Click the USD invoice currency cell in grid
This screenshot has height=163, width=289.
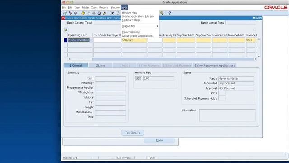pos(251,40)
